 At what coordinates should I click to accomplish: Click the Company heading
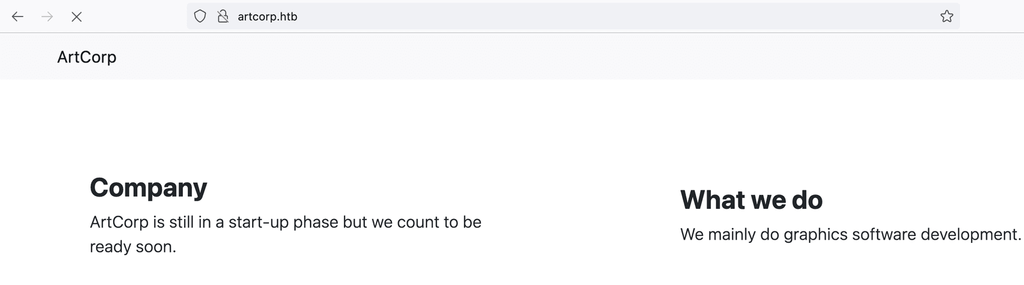point(148,188)
